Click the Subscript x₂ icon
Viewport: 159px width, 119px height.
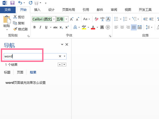click(61, 27)
